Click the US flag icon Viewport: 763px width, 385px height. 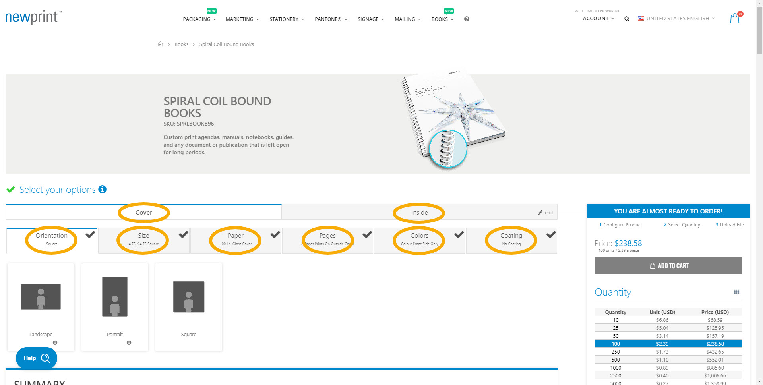click(641, 18)
